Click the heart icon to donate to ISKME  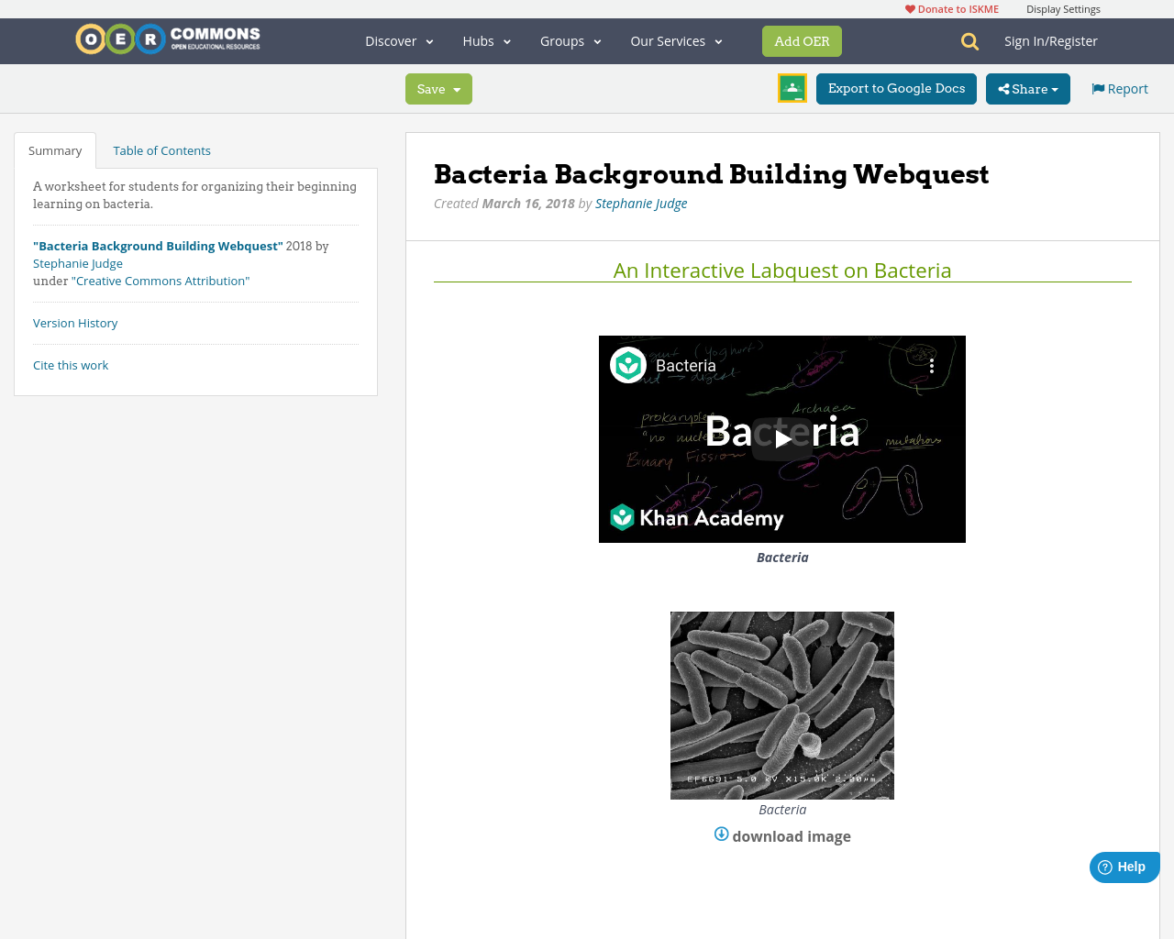point(910,7)
